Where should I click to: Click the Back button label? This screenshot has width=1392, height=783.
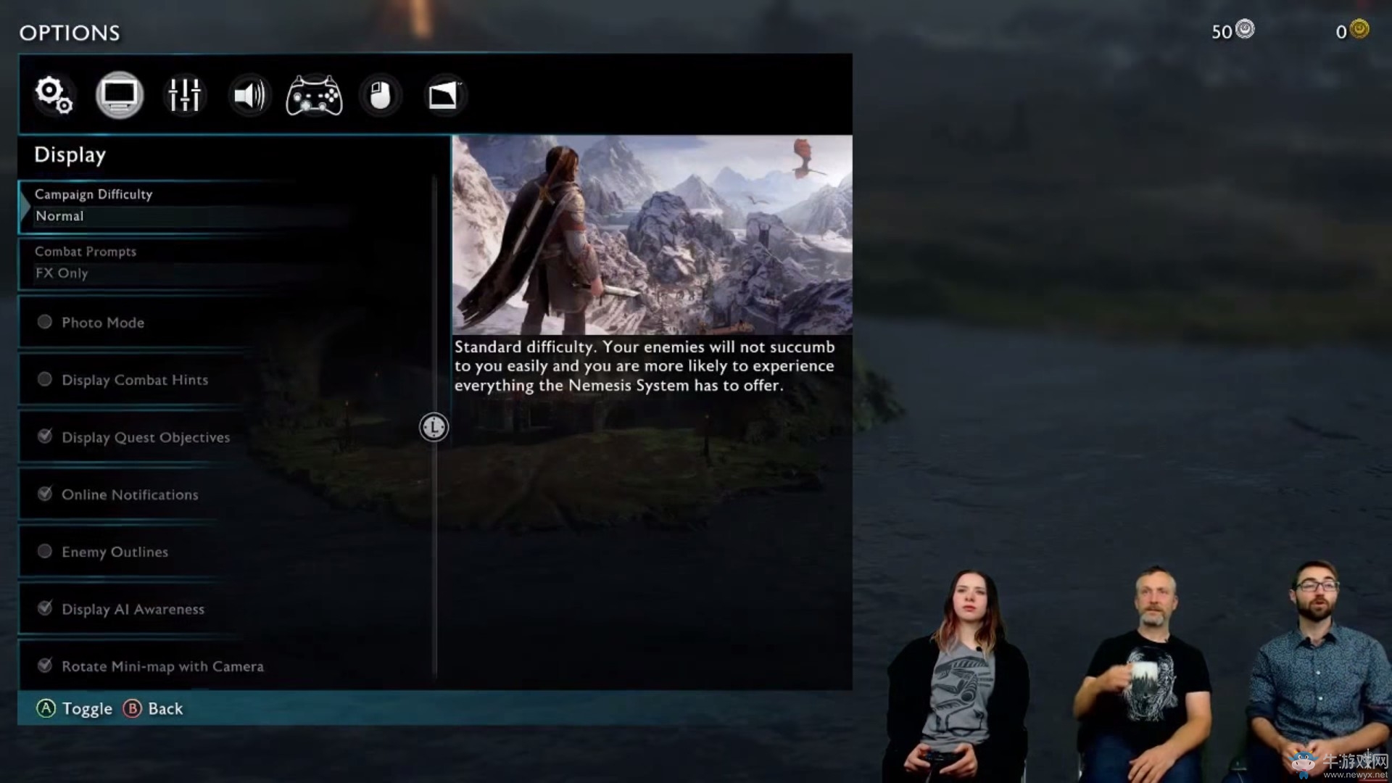(165, 708)
